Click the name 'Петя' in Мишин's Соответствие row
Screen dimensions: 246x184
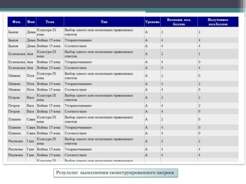pyautogui.click(x=30, y=90)
